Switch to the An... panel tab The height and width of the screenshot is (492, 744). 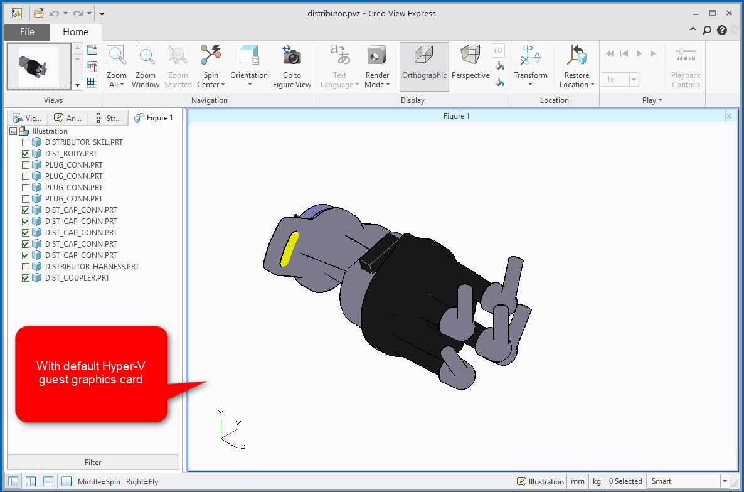pos(68,118)
